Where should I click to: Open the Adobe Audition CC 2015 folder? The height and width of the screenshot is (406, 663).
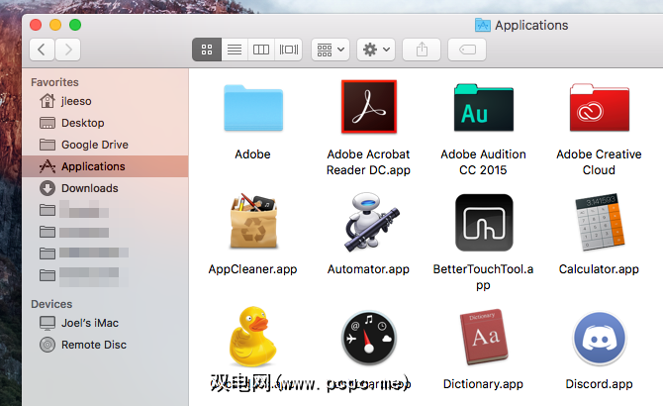coord(484,107)
